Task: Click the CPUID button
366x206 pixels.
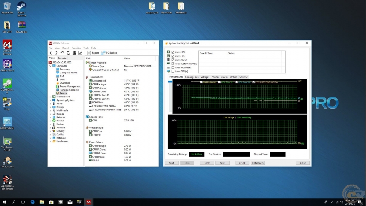Action: pos(242,163)
